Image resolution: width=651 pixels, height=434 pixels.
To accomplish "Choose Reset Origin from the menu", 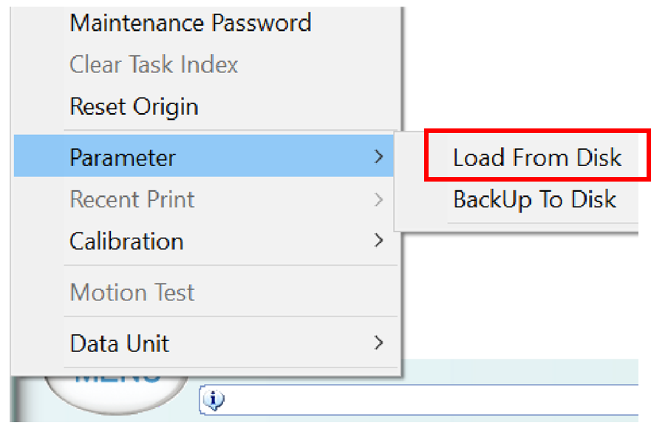I will (x=134, y=107).
